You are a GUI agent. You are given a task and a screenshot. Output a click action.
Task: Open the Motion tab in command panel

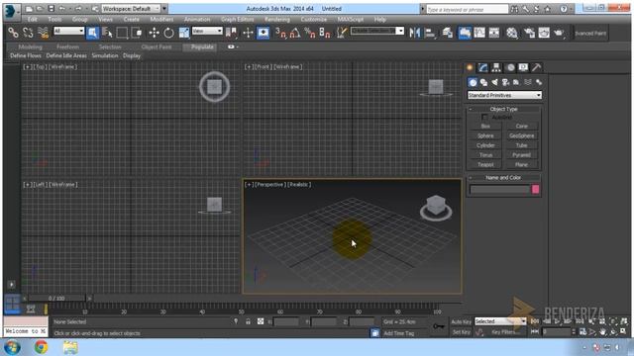pyautogui.click(x=510, y=67)
